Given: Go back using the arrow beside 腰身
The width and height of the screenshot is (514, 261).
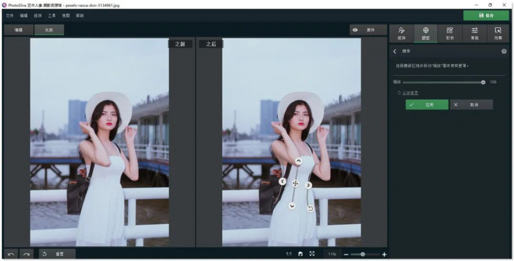Looking at the screenshot, I should pos(395,51).
